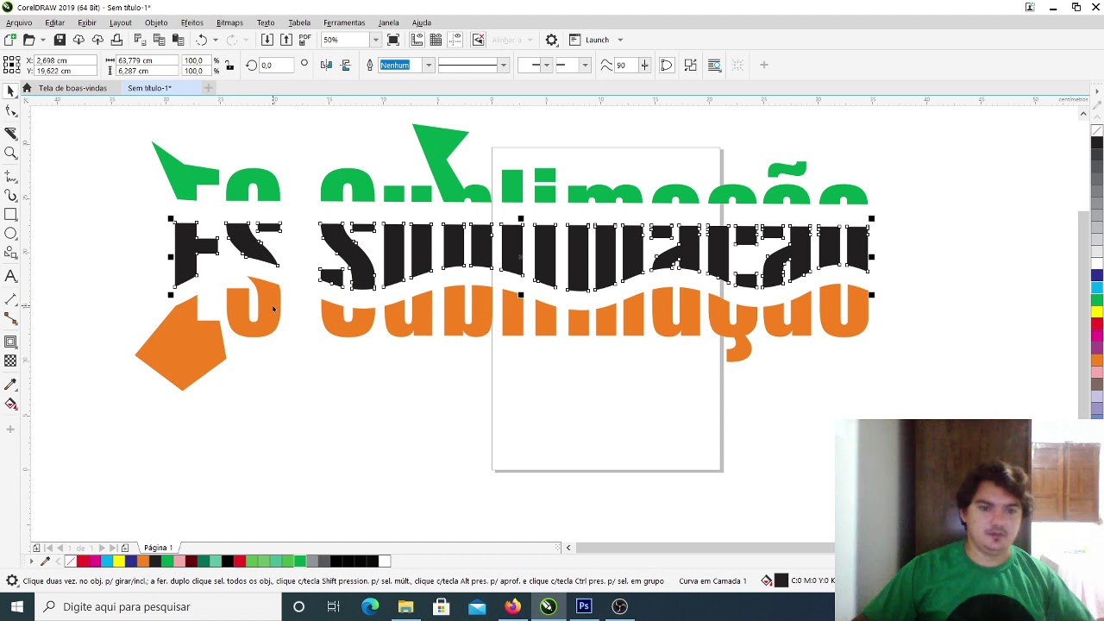
Task: Open the zoom level dropdown showing 50%
Action: 375,40
